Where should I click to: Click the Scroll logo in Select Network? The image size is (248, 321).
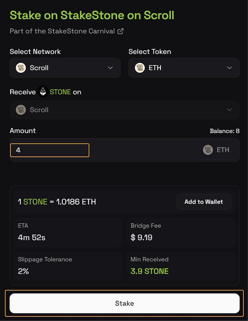tap(21, 68)
